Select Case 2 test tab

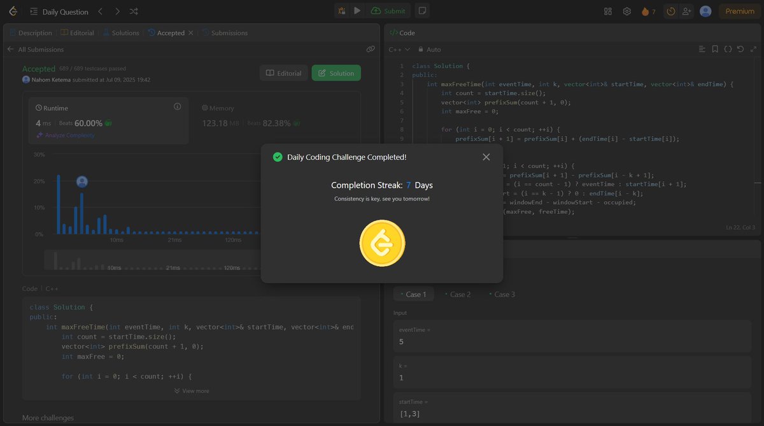coord(457,294)
